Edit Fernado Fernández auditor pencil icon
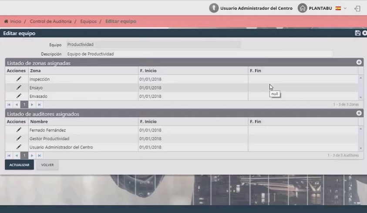 19,130
